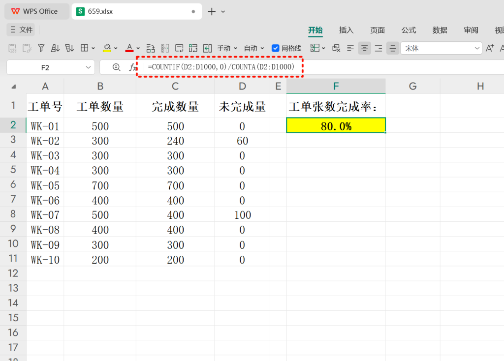The width and height of the screenshot is (504, 361).
Task: Click the merge cells icon with green corner
Action: (193, 48)
